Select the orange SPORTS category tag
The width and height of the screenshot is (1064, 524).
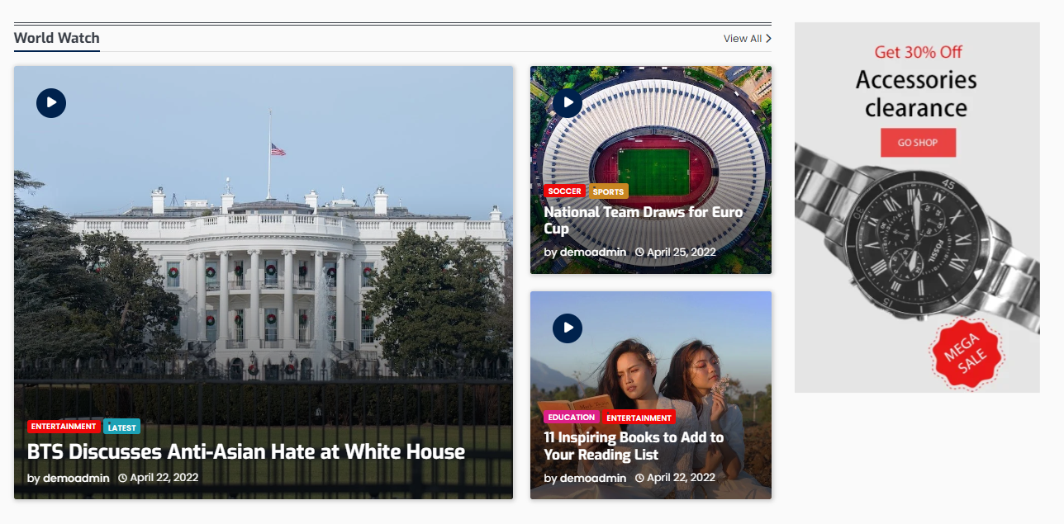click(609, 191)
